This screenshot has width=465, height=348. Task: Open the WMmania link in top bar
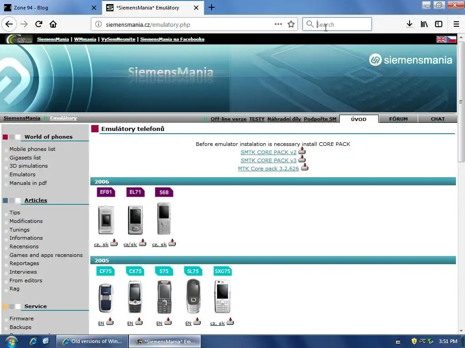tap(85, 39)
